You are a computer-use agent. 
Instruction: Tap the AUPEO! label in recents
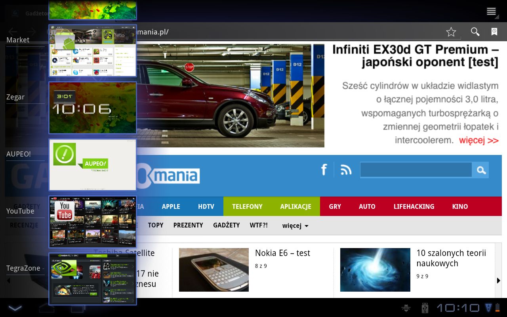point(19,154)
